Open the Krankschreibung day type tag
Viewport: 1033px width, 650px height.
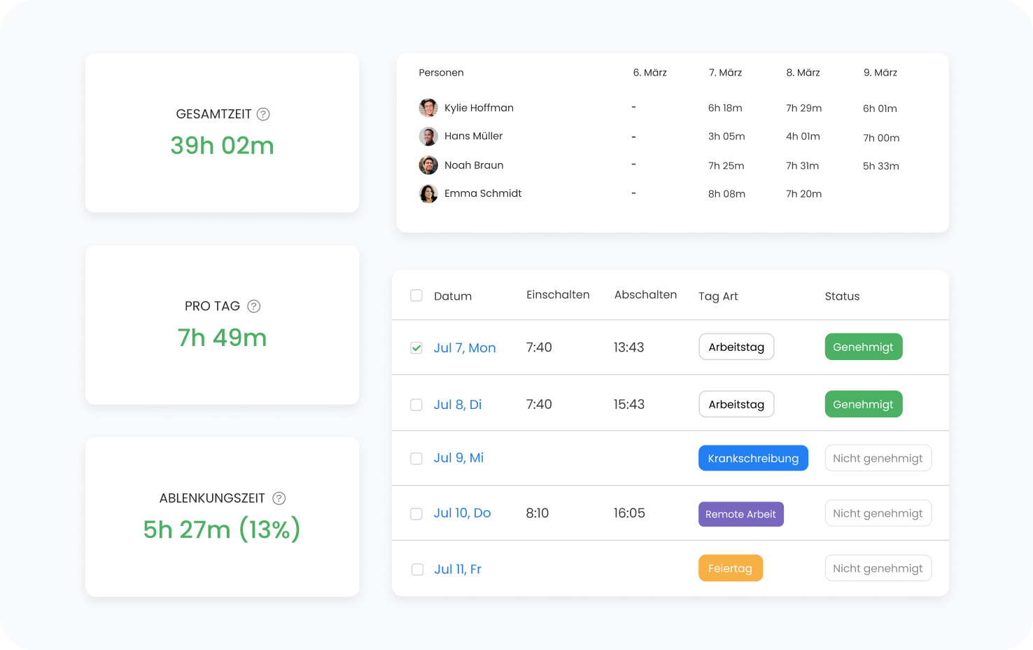click(753, 458)
